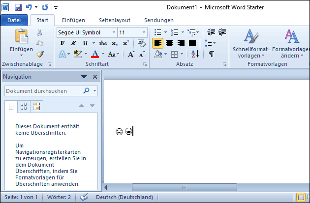Apply text effects with glowing A icon
310x203 pixels.
(62, 54)
